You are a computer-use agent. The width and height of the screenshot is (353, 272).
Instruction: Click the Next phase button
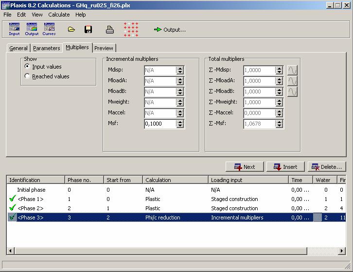click(x=245, y=167)
